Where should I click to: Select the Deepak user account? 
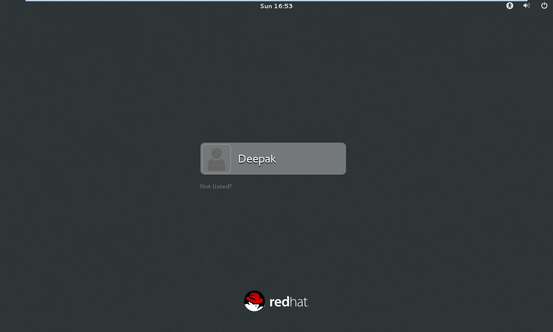(x=273, y=159)
